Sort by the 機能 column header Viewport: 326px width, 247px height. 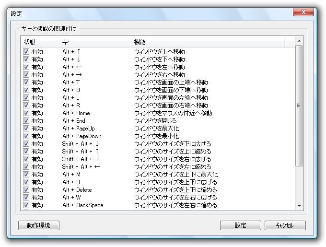(208, 42)
